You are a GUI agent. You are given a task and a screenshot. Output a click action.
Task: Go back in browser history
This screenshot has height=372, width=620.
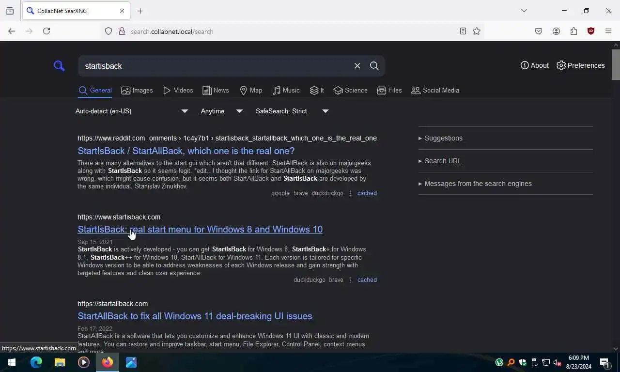[12, 31]
